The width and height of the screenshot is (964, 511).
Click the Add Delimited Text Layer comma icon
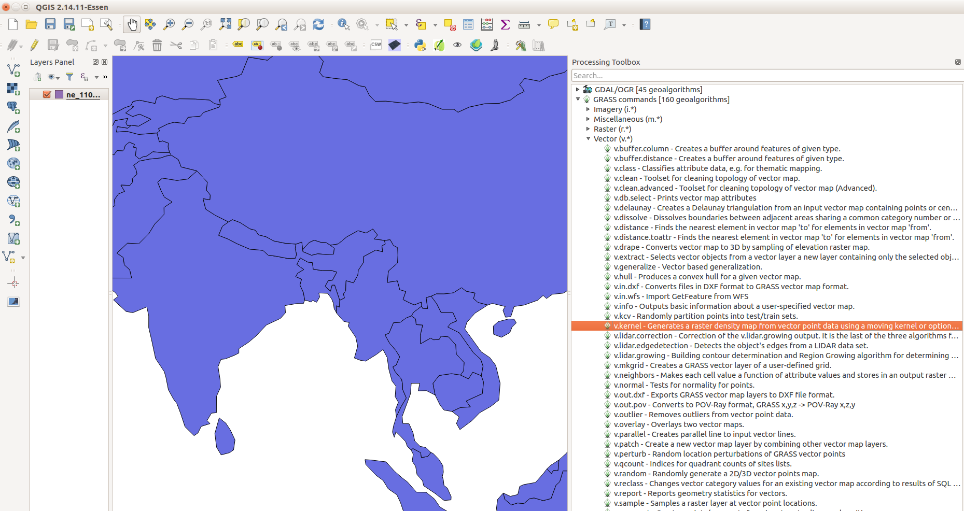[13, 220]
